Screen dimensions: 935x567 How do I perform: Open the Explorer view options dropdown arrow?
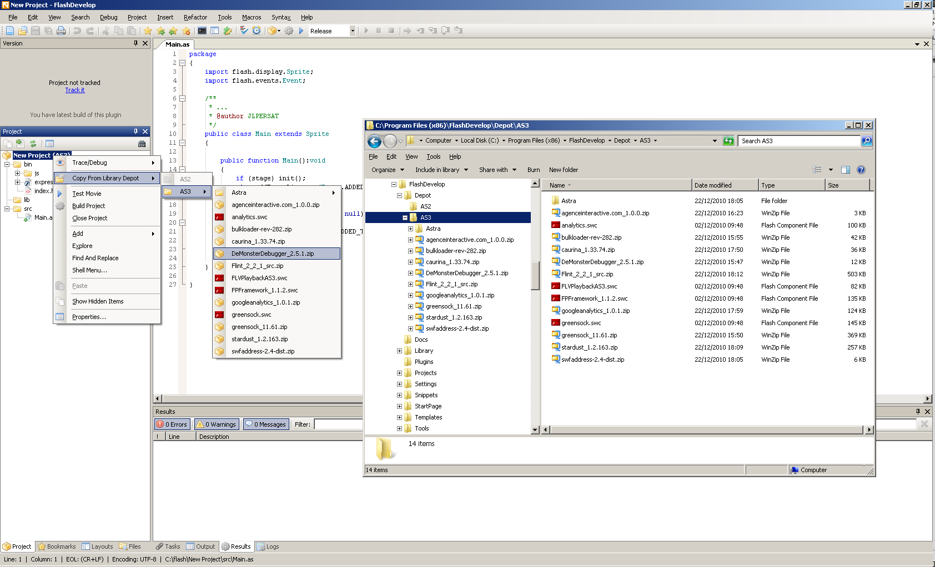click(x=831, y=170)
